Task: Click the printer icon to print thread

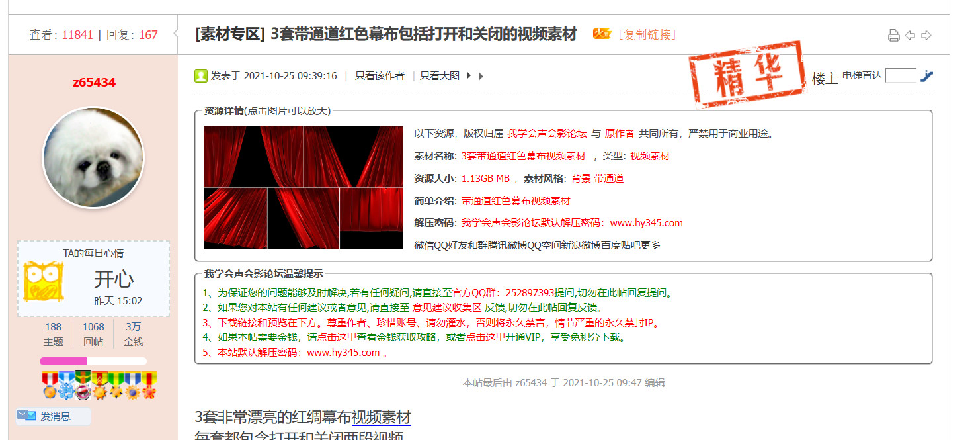Action: pyautogui.click(x=893, y=36)
